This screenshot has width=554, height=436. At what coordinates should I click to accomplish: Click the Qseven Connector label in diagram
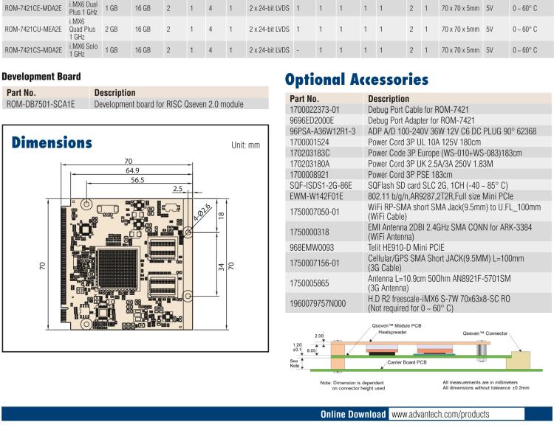pyautogui.click(x=485, y=333)
